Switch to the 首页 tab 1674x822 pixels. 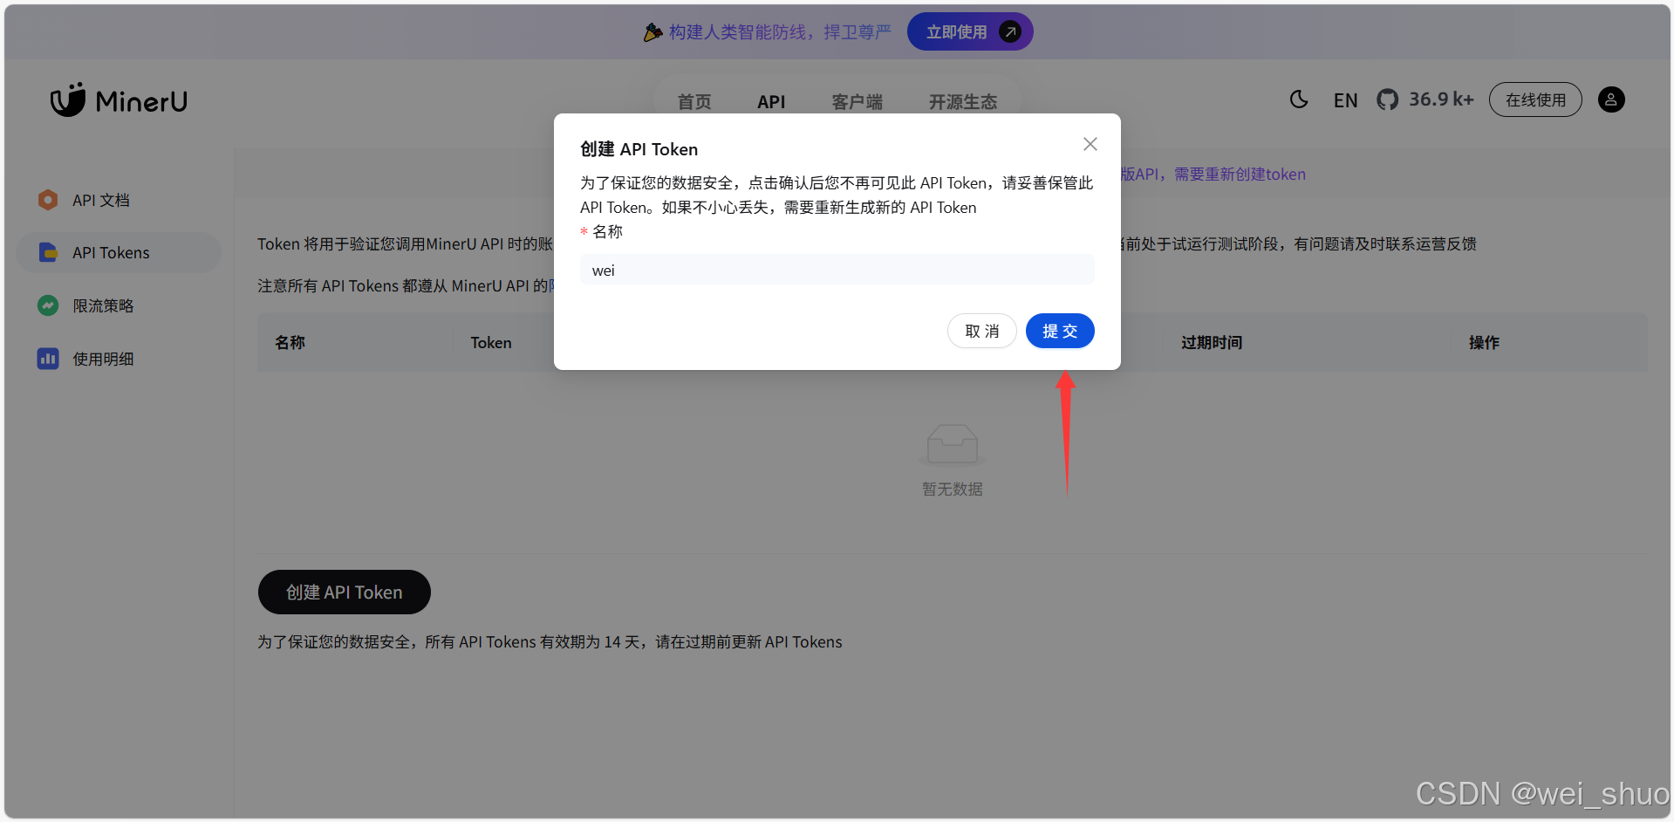(694, 102)
